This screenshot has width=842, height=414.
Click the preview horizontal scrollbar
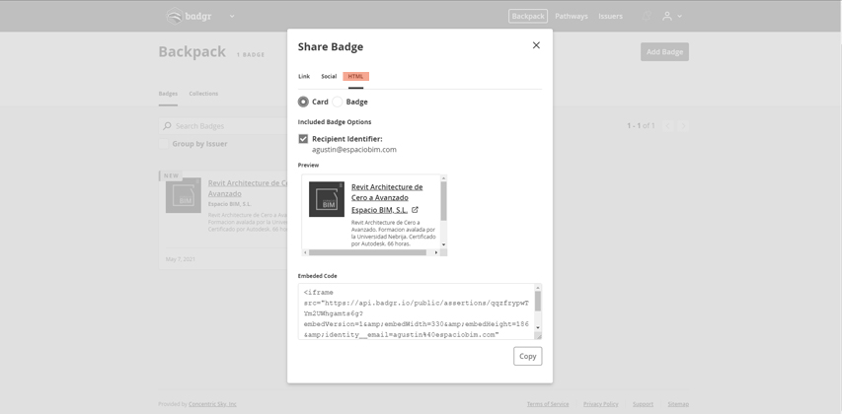(x=367, y=252)
